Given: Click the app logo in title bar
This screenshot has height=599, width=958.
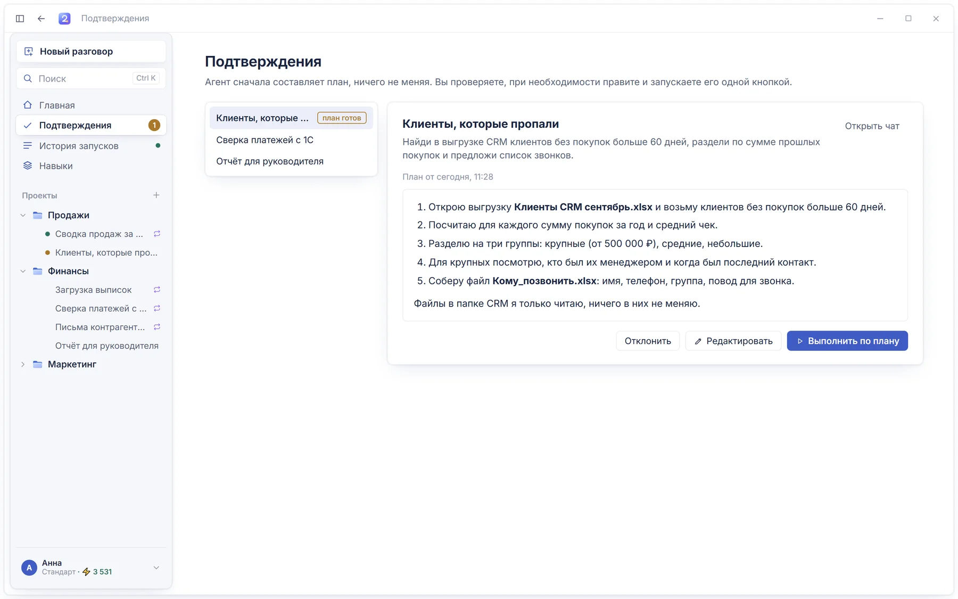Looking at the screenshot, I should click(x=64, y=19).
